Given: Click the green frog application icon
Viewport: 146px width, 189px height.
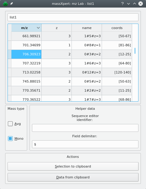Looking at the screenshot, I should (5, 4).
